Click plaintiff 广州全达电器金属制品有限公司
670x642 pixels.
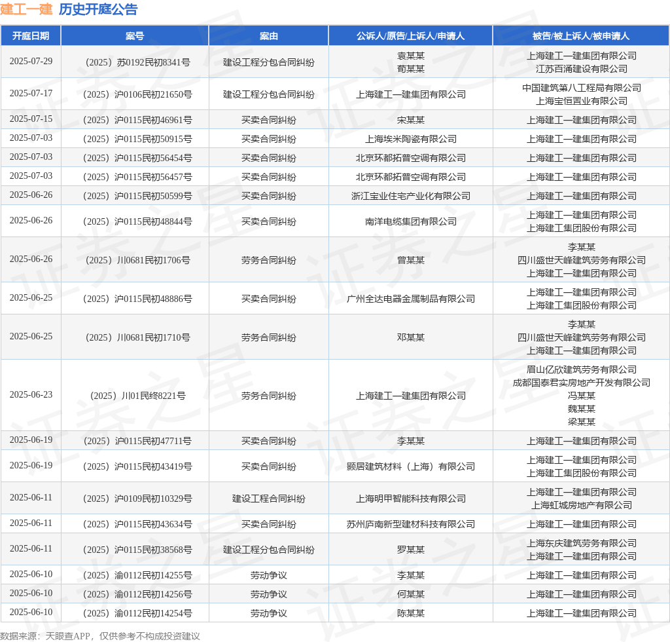(x=411, y=299)
